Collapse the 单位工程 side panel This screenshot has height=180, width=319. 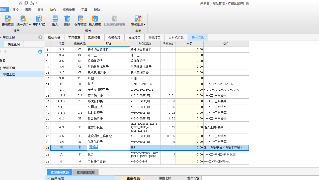[40, 37]
